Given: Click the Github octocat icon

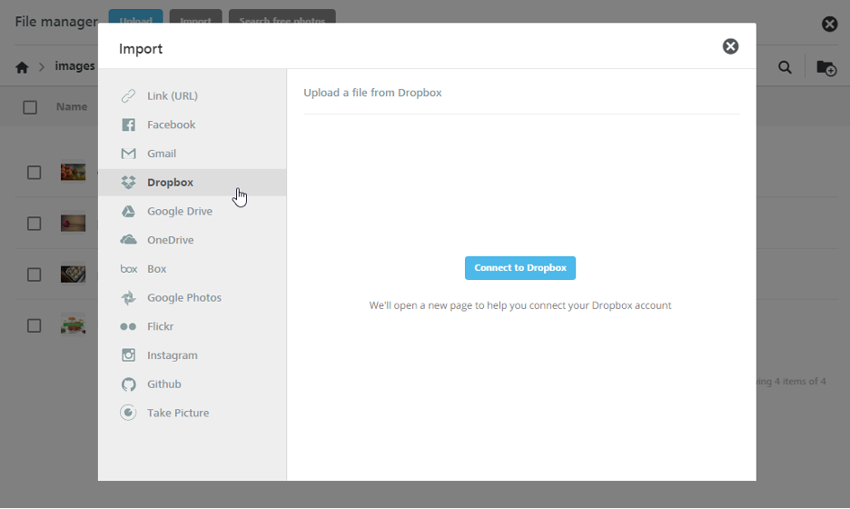Looking at the screenshot, I should pyautogui.click(x=128, y=384).
